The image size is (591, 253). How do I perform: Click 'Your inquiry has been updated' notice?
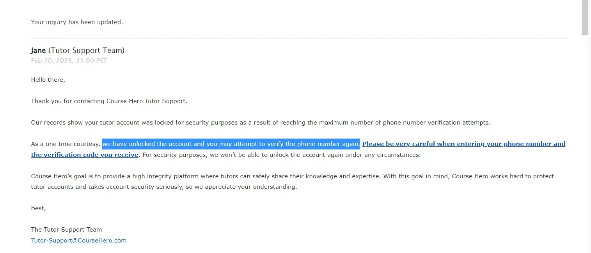[77, 22]
